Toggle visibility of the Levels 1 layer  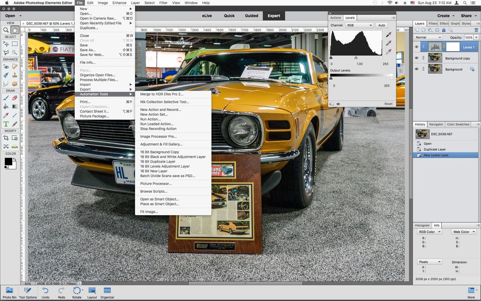tap(417, 47)
